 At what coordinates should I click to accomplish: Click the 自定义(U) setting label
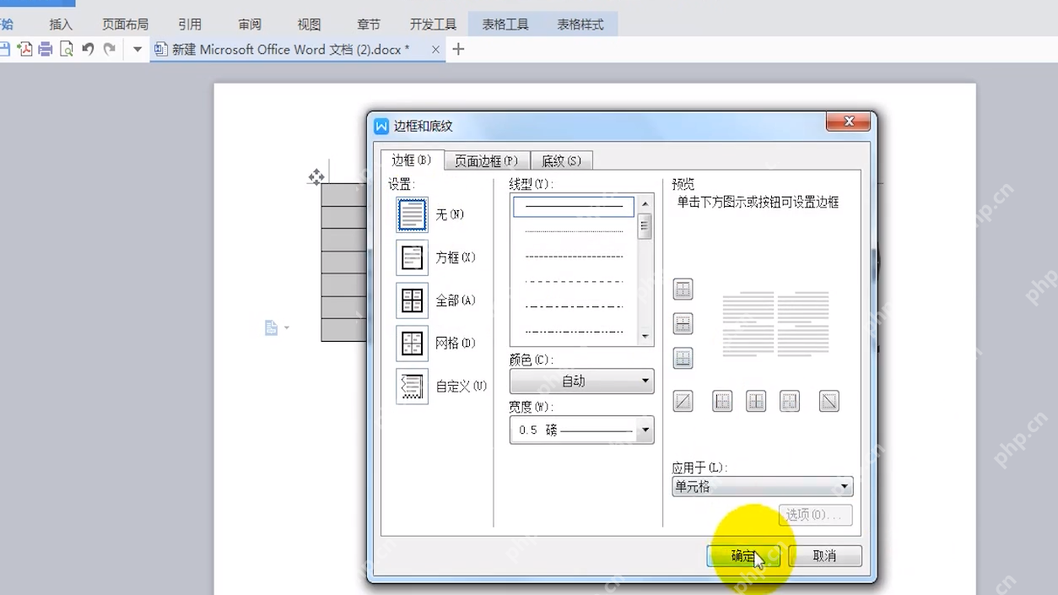(461, 387)
